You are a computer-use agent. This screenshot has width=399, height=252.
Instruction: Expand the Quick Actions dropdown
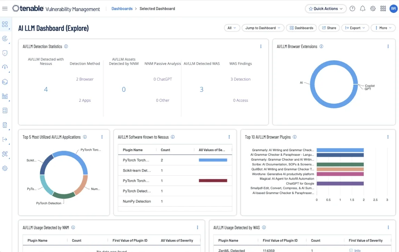tap(325, 9)
